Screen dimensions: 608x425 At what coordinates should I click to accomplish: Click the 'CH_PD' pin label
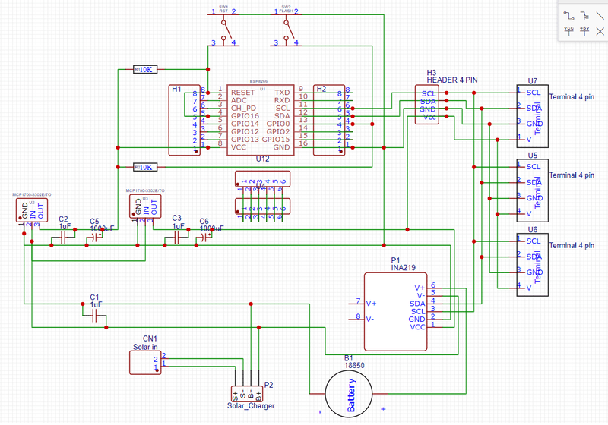point(243,108)
